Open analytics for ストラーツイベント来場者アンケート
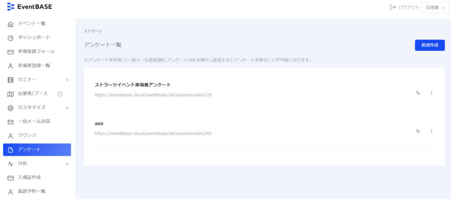 pos(418,93)
